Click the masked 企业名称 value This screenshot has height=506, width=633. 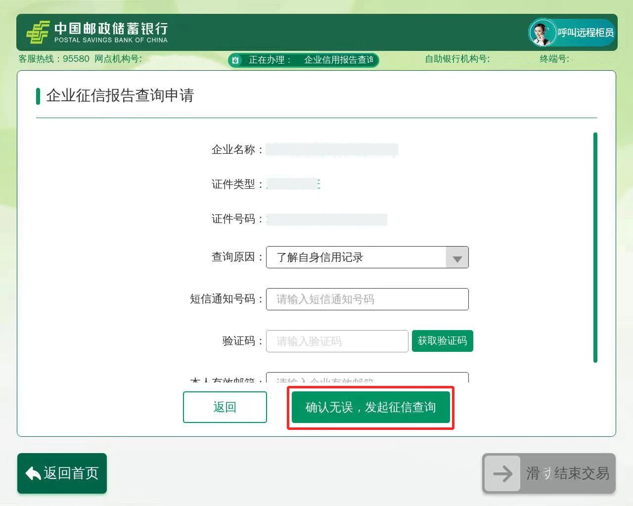pos(331,150)
